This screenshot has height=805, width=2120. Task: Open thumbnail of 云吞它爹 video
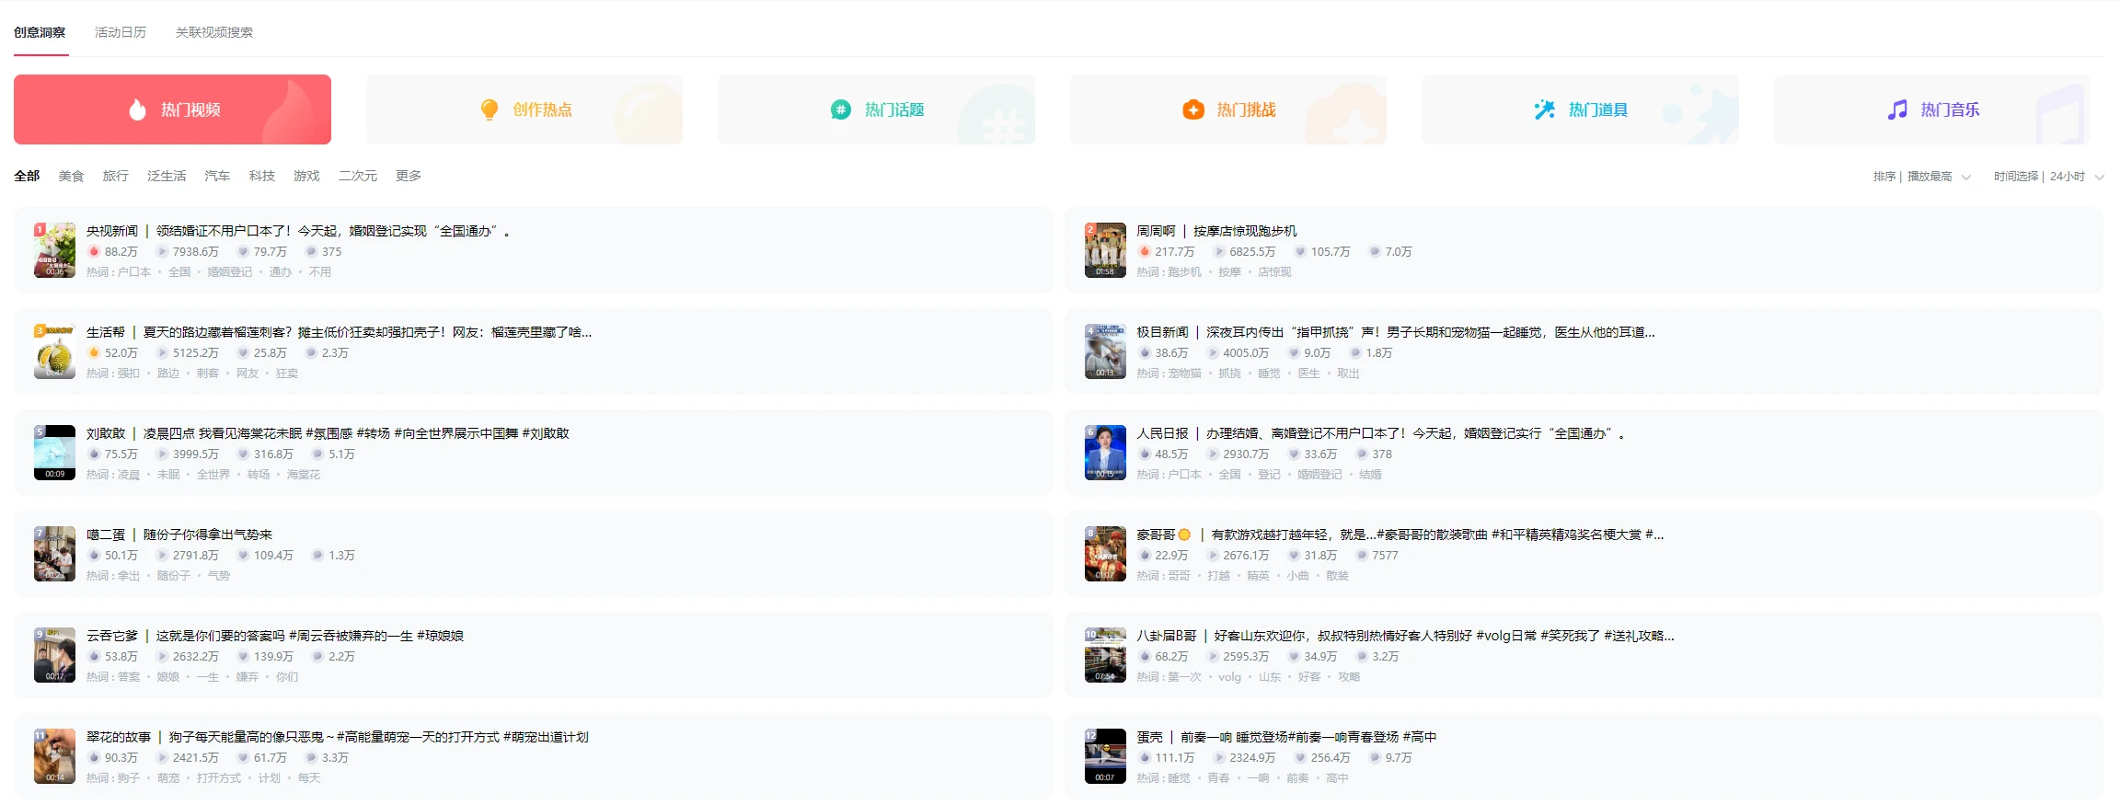pyautogui.click(x=54, y=655)
